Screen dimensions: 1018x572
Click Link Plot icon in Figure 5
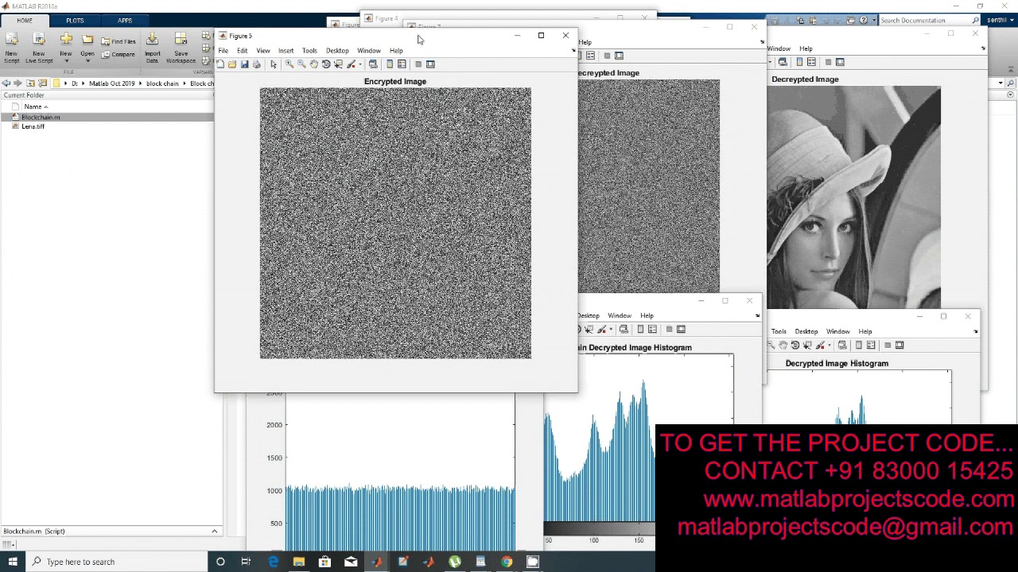tap(373, 64)
